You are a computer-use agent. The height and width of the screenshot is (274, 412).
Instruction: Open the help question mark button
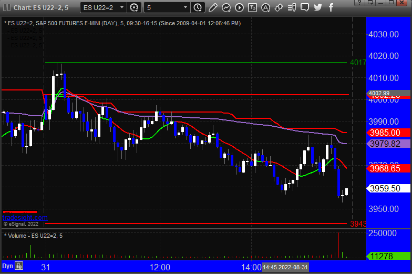point(359,3)
